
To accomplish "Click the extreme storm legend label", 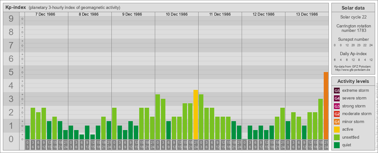I will (356, 91).
